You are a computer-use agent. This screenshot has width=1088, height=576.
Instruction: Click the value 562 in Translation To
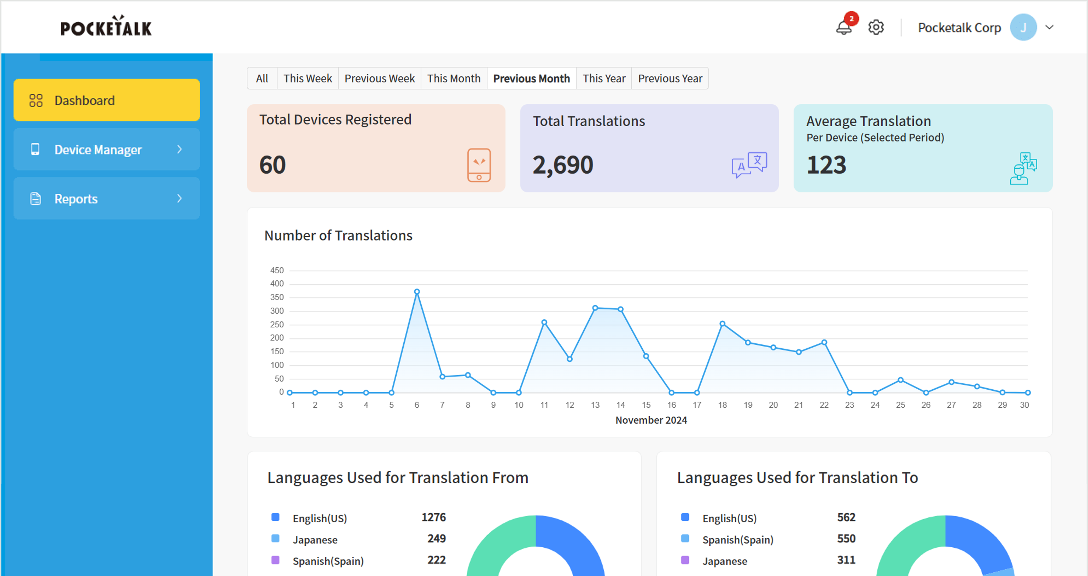click(846, 517)
